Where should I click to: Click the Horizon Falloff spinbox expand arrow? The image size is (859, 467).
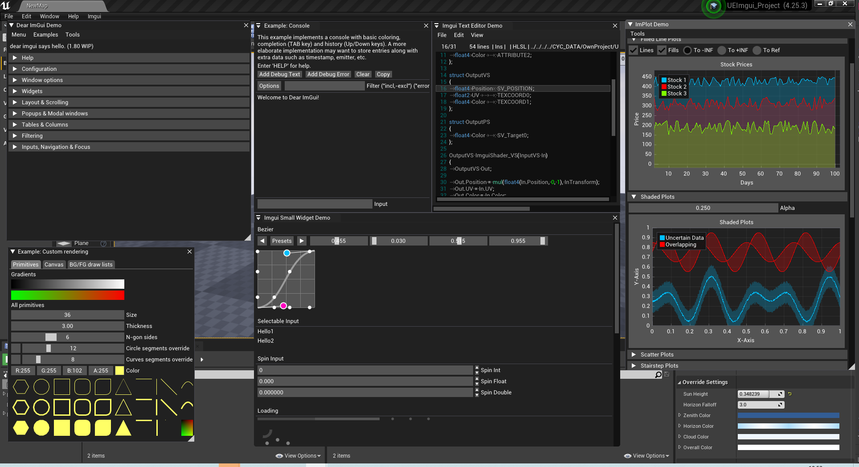pos(780,405)
